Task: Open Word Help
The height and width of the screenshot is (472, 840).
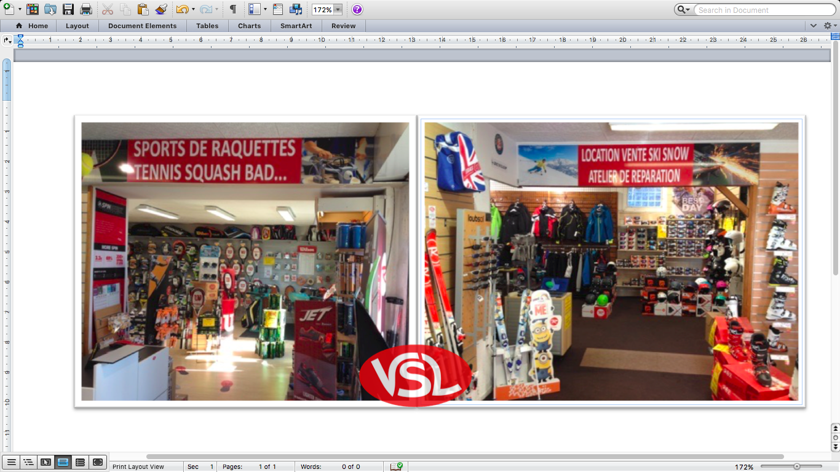Action: [x=357, y=9]
